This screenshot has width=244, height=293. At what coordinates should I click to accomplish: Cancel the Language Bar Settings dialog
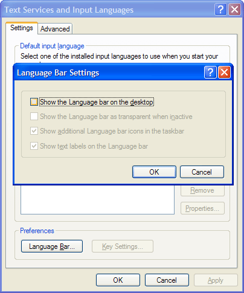(x=202, y=172)
